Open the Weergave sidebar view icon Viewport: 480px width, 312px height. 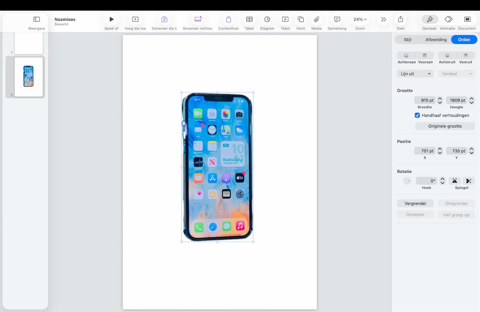click(36, 19)
